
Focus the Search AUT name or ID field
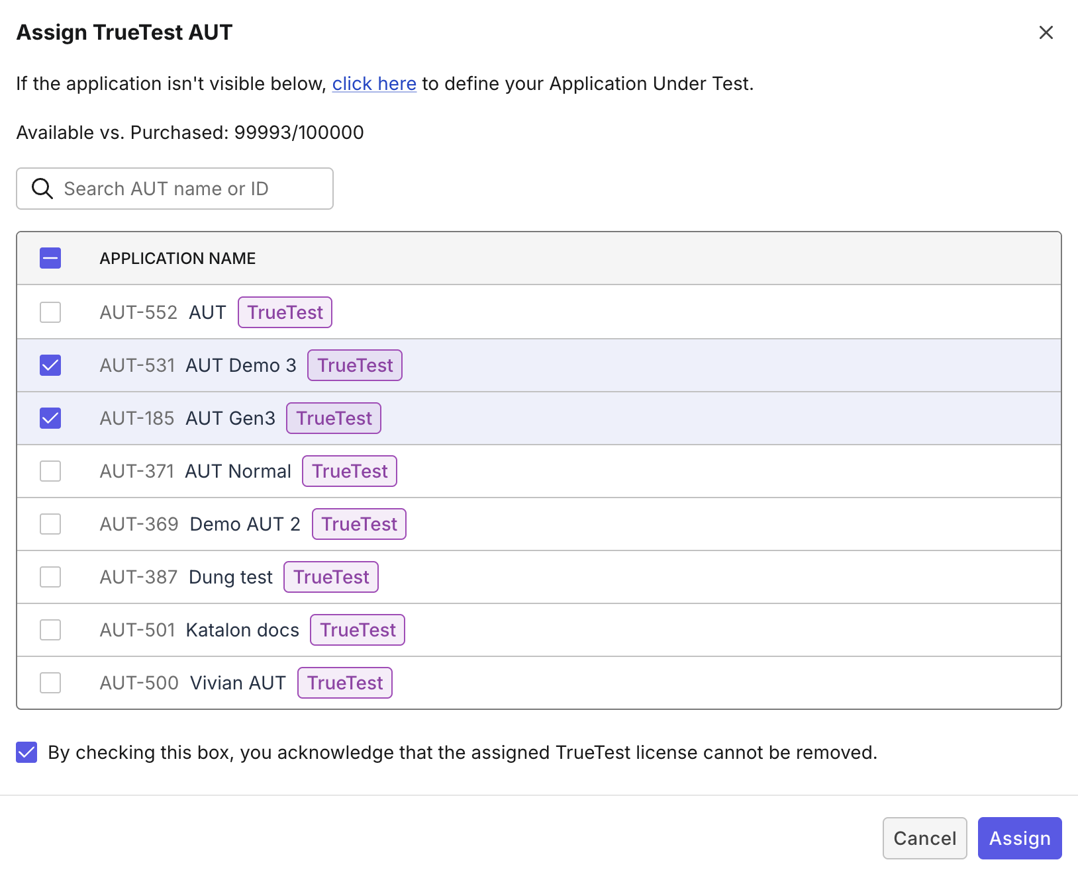(175, 189)
